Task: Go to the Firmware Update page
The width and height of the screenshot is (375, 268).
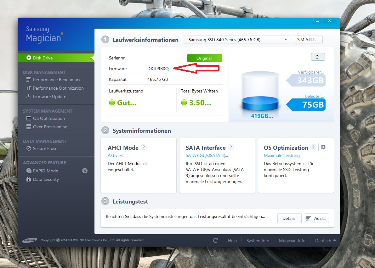Action: coord(49,97)
